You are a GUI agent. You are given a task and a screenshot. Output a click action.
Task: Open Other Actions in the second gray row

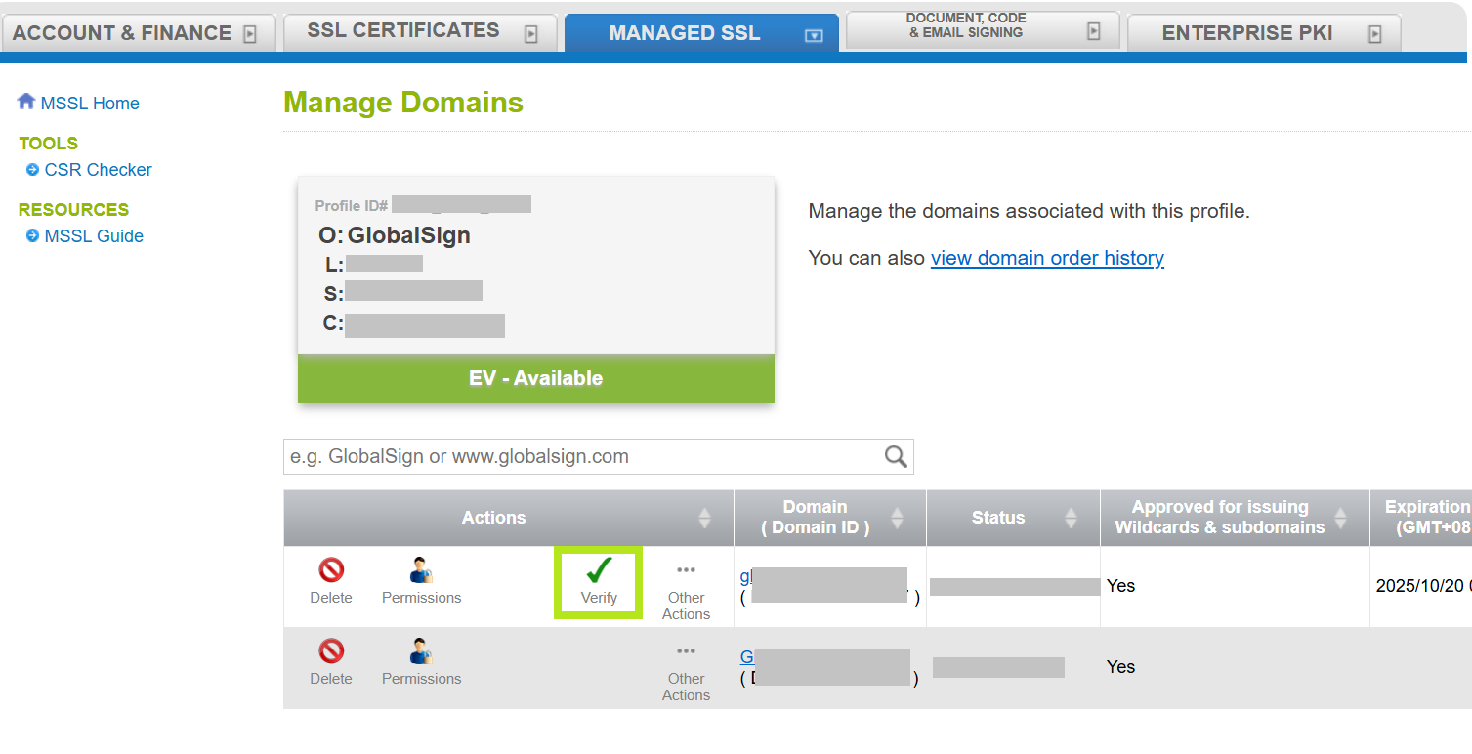(686, 673)
